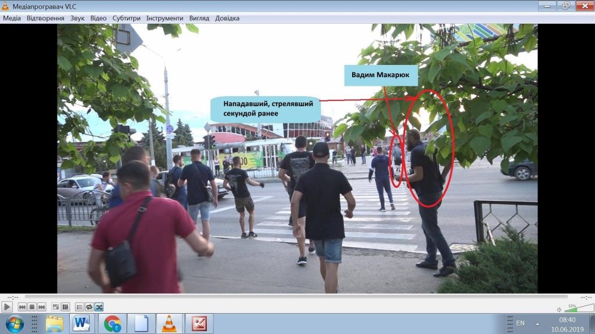
Task: Open extended settings and effects panel
Action: [66, 307]
